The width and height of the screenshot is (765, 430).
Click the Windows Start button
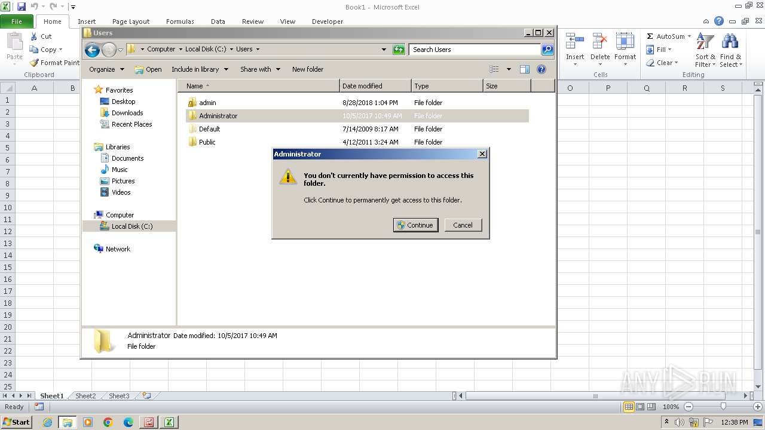16,422
